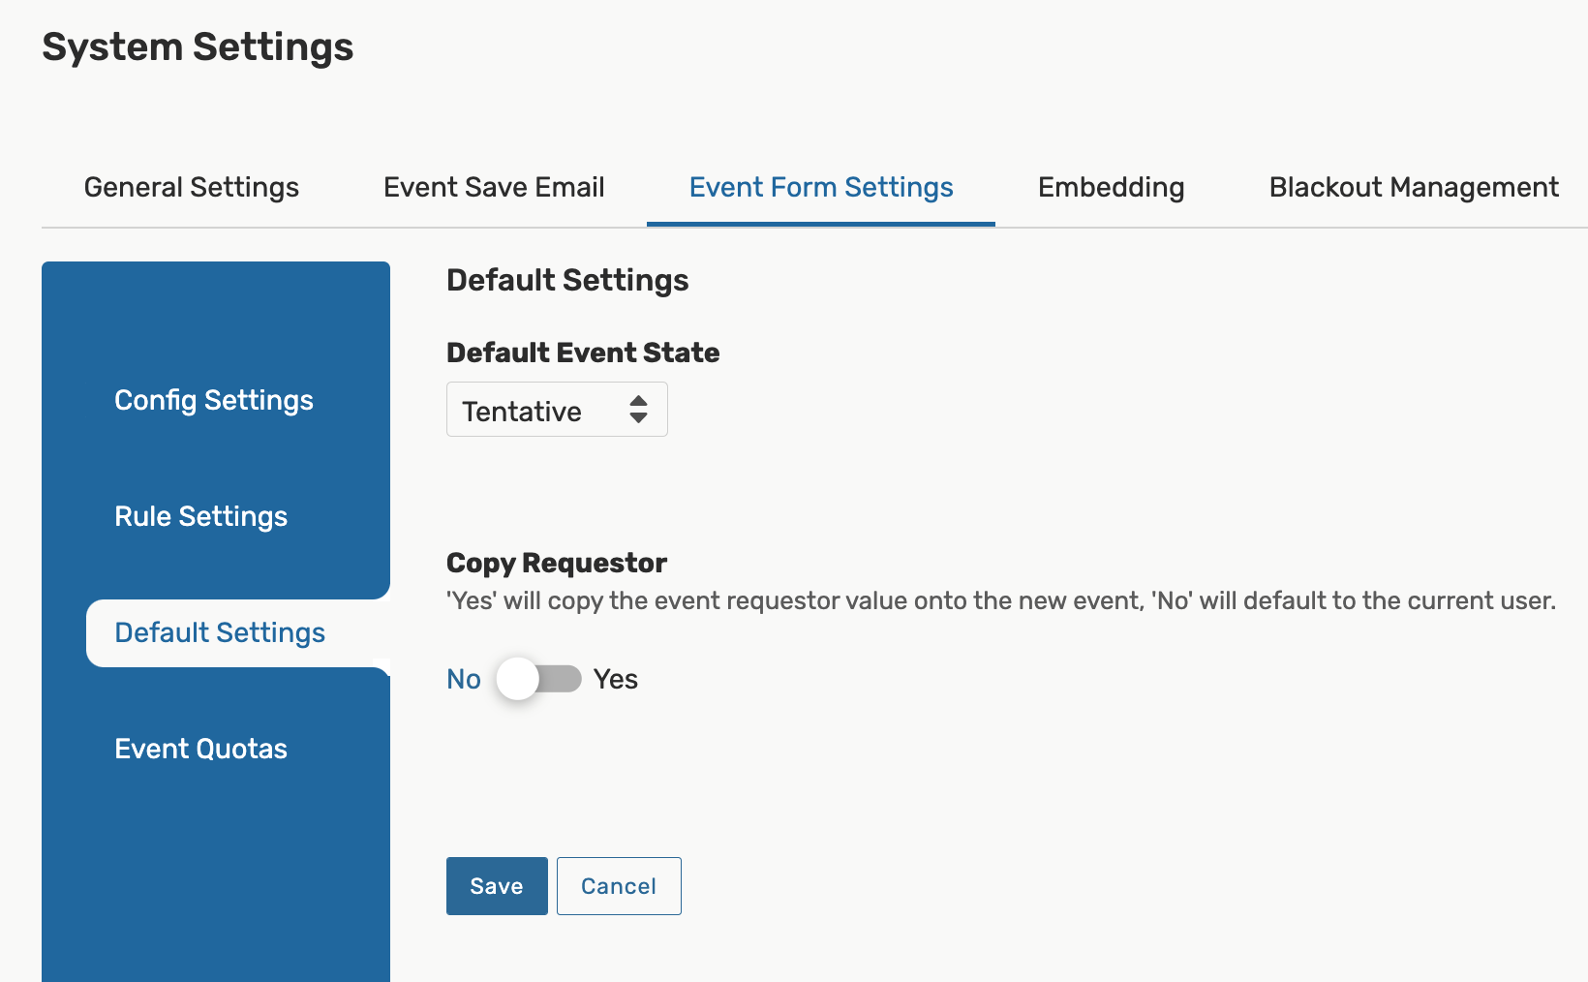Click the System Settings page title
Screen dimensions: 1588x982
[198, 46]
